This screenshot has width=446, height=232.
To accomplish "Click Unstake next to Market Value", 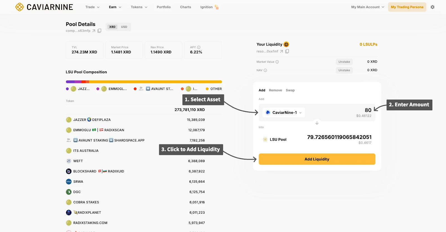I will pyautogui.click(x=344, y=62).
